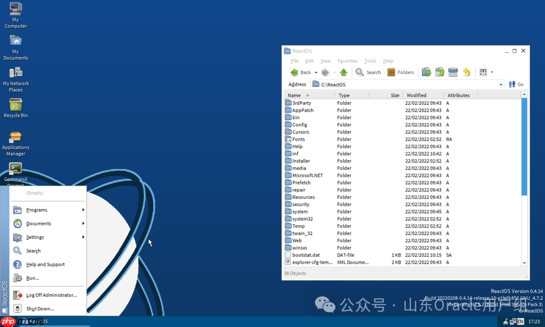Click the Move To toolbar icon
545x327 pixels.
point(426,72)
